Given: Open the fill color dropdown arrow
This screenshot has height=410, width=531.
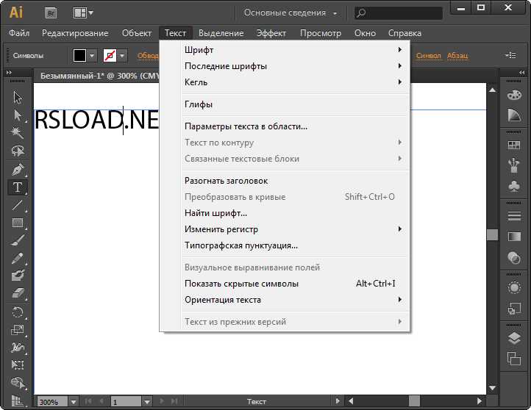Looking at the screenshot, I should coord(92,56).
